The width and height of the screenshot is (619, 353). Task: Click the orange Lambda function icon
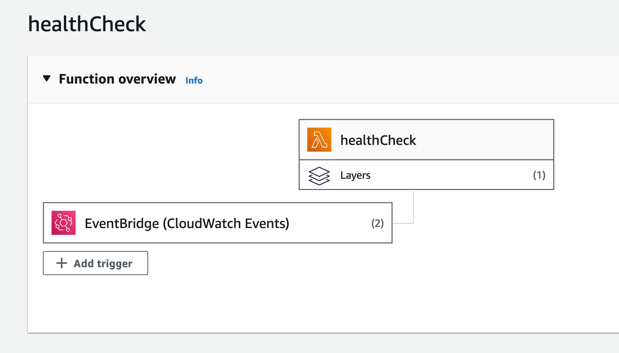(x=319, y=140)
